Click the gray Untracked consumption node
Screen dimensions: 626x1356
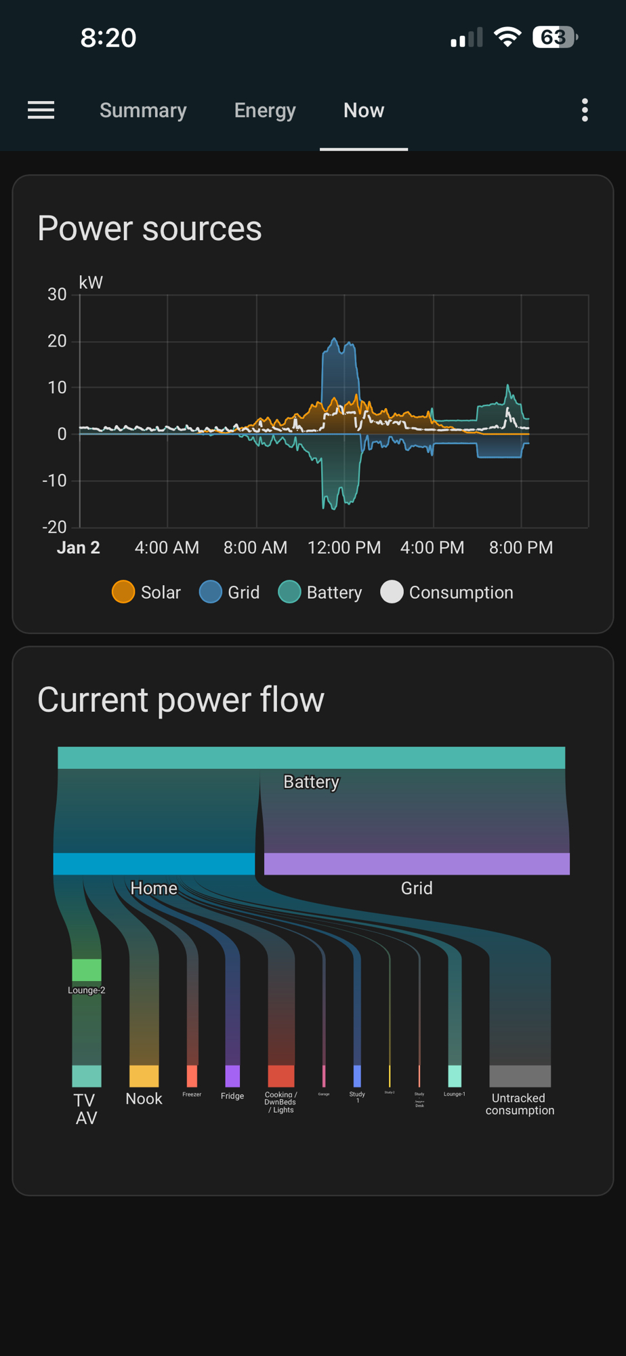[x=520, y=1076]
